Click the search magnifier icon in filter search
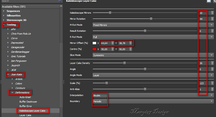Image resolution: width=216 pixels, height=117 pixels. click(59, 1)
